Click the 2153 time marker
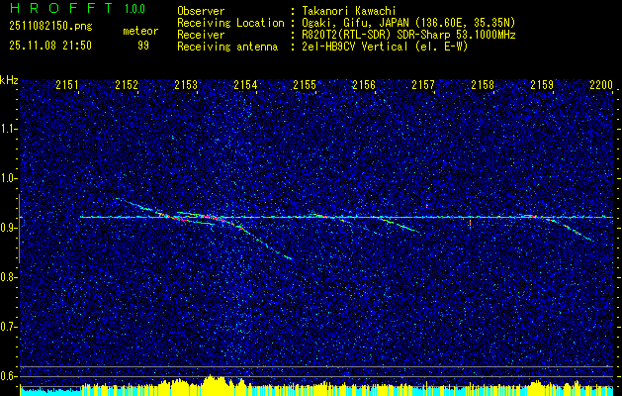Image resolution: width=622 pixels, height=396 pixels. (186, 84)
